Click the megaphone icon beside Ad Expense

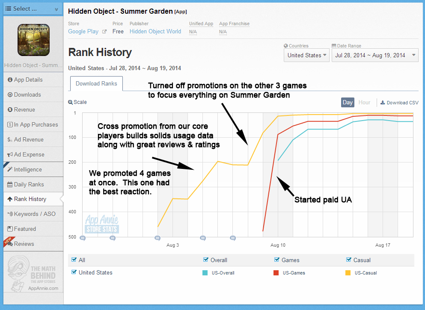pos(10,155)
